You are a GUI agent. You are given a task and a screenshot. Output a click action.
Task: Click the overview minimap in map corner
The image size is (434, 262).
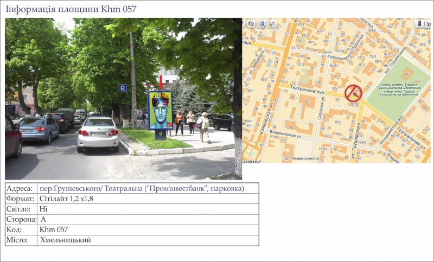tap(251, 153)
